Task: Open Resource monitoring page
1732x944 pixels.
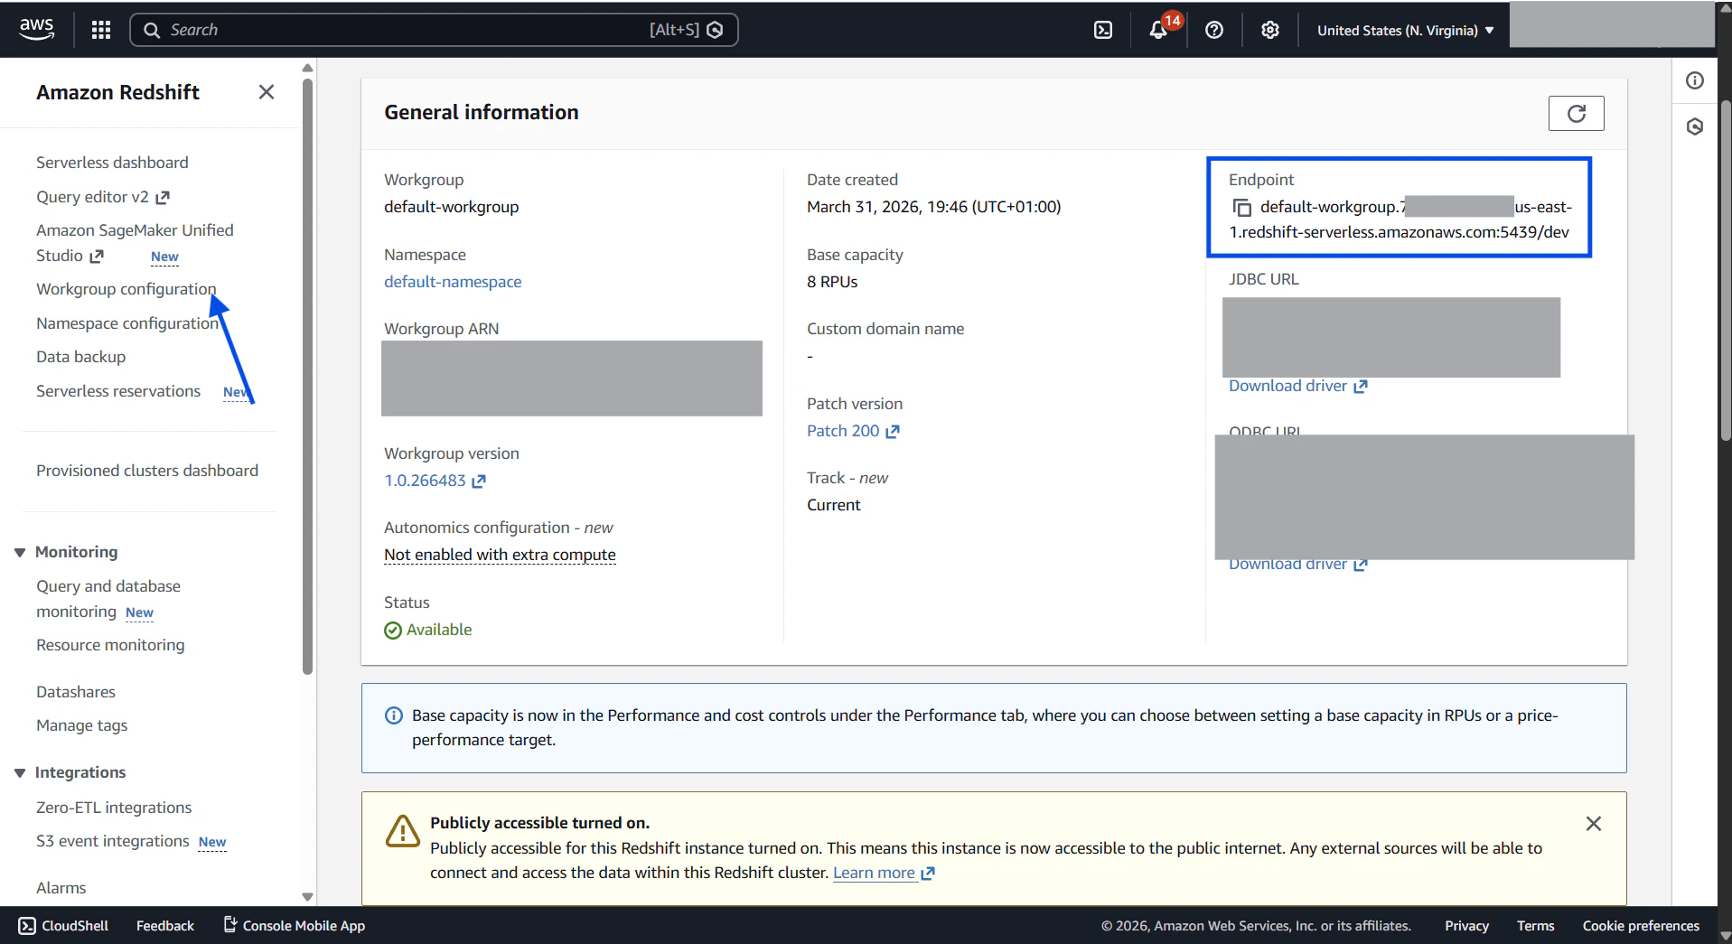Action: pos(110,645)
